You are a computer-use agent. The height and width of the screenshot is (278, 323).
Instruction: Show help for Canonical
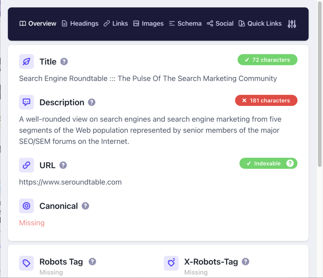pos(85,206)
